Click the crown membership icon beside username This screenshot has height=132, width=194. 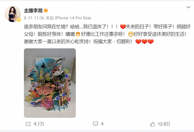click(46, 10)
